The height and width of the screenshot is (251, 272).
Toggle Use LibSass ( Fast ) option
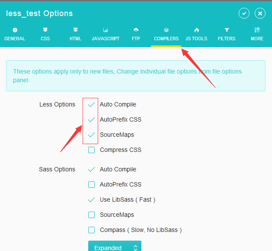(91, 200)
